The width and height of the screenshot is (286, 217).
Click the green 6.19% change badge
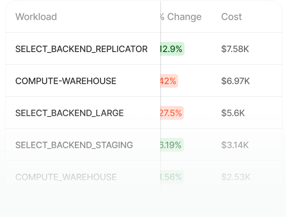pos(172,145)
